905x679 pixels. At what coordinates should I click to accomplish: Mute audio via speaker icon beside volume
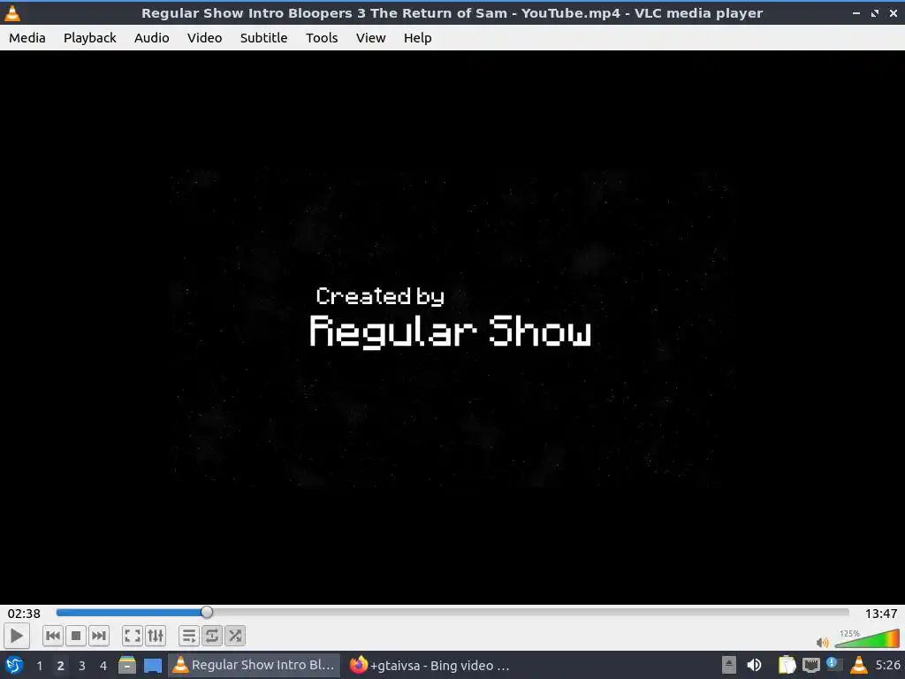823,642
